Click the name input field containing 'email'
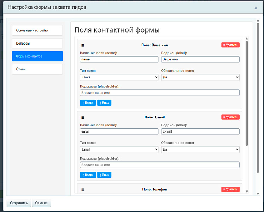 pyautogui.click(x=119, y=131)
